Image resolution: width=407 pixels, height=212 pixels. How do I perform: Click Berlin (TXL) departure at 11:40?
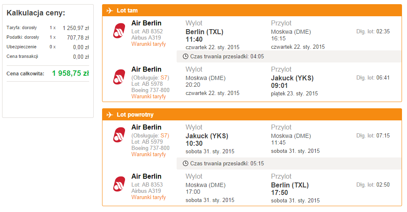point(205,32)
